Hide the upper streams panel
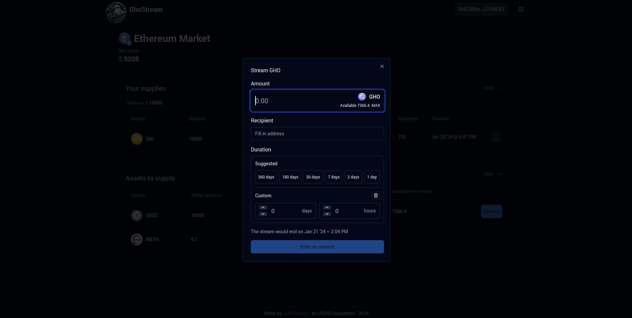 [x=493, y=88]
